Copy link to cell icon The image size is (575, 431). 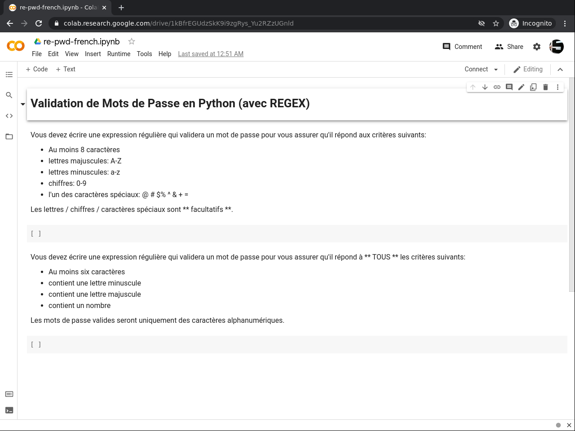497,87
